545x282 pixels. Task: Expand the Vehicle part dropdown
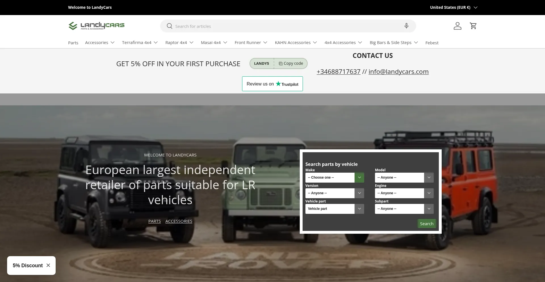tap(334, 209)
